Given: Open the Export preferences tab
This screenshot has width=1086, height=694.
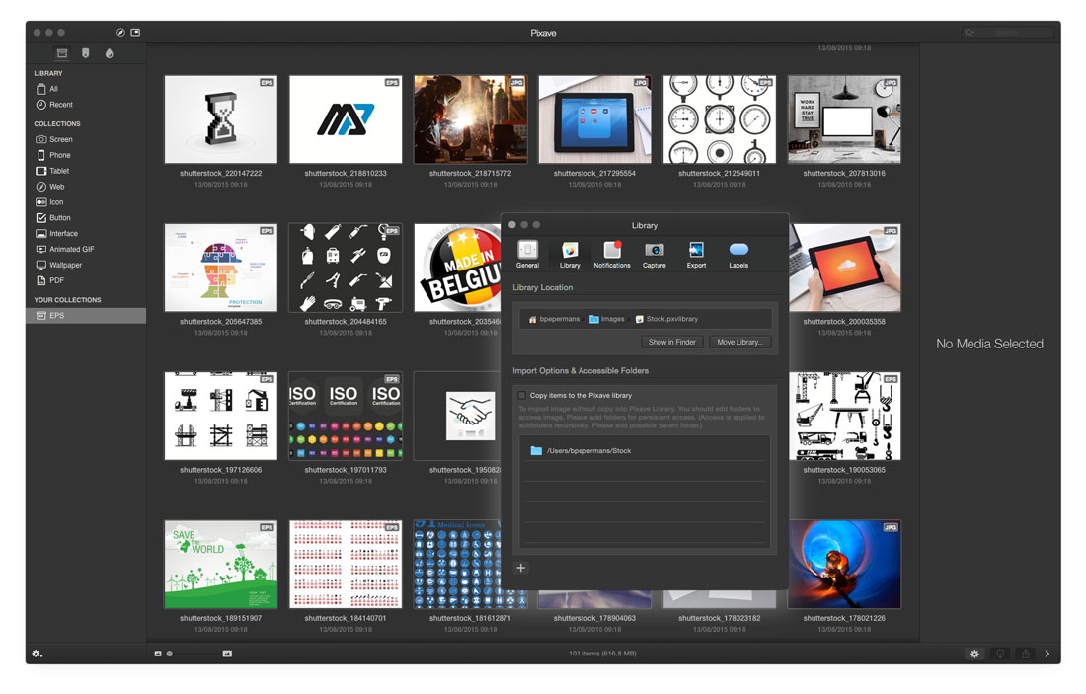Looking at the screenshot, I should pyautogui.click(x=696, y=254).
